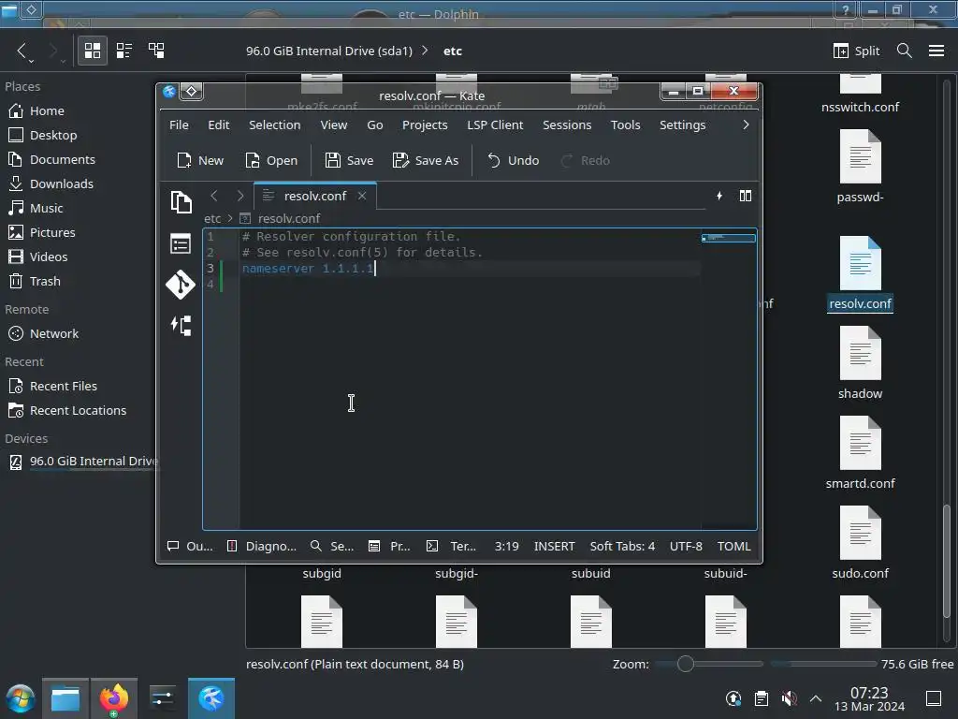Click the New document toolbar button
The height and width of the screenshot is (719, 958).
pos(200,160)
